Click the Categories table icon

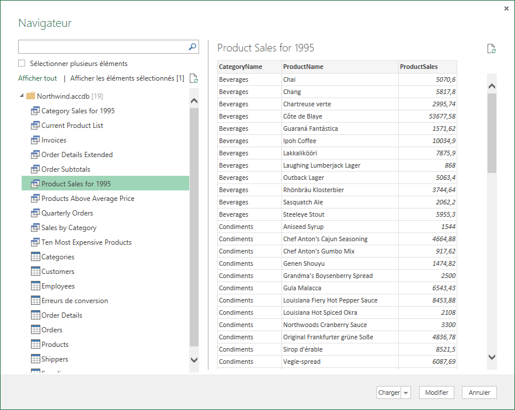tap(35, 257)
